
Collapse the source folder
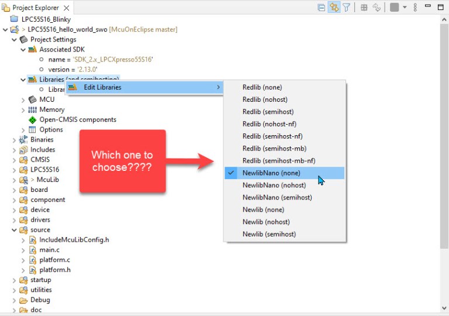(15, 230)
